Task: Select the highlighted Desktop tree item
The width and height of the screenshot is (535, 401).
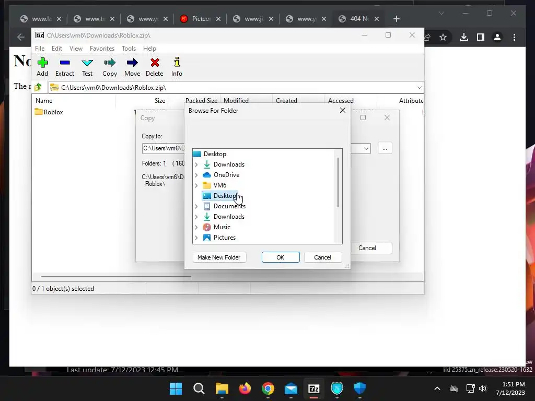Action: click(x=220, y=196)
